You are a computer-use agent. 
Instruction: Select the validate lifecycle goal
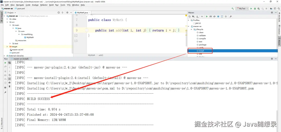tap(201, 35)
